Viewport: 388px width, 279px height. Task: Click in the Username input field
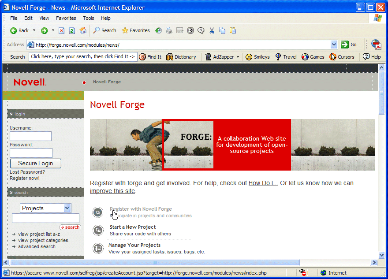31,136
